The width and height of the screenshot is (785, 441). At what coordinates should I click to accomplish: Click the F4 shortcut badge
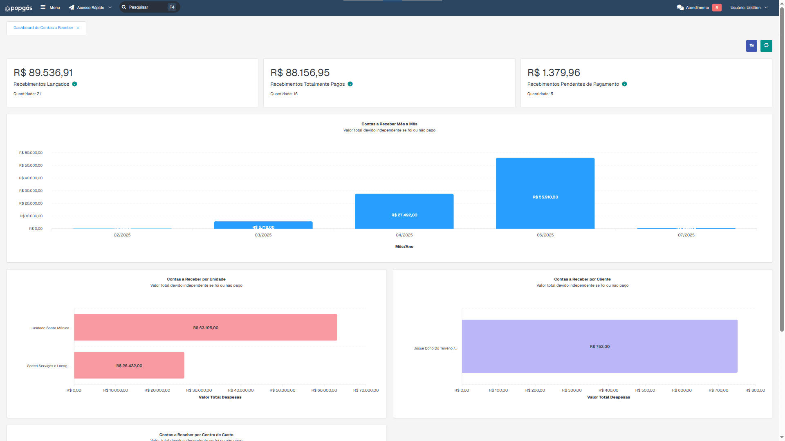[x=172, y=7]
